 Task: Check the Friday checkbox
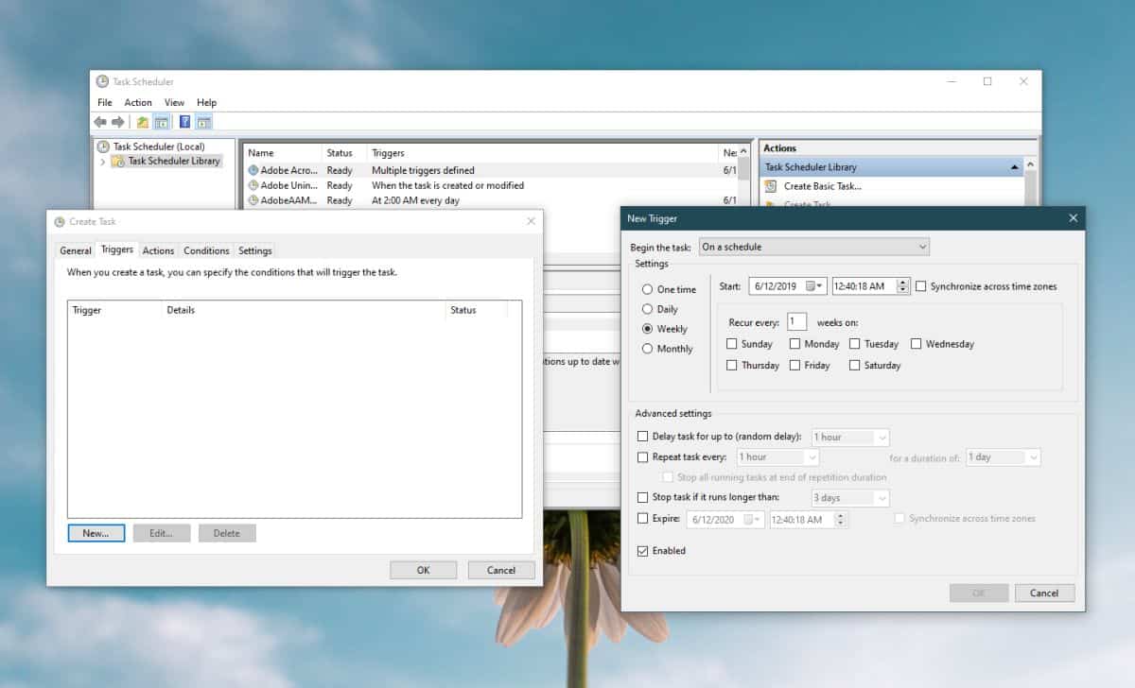(x=794, y=365)
